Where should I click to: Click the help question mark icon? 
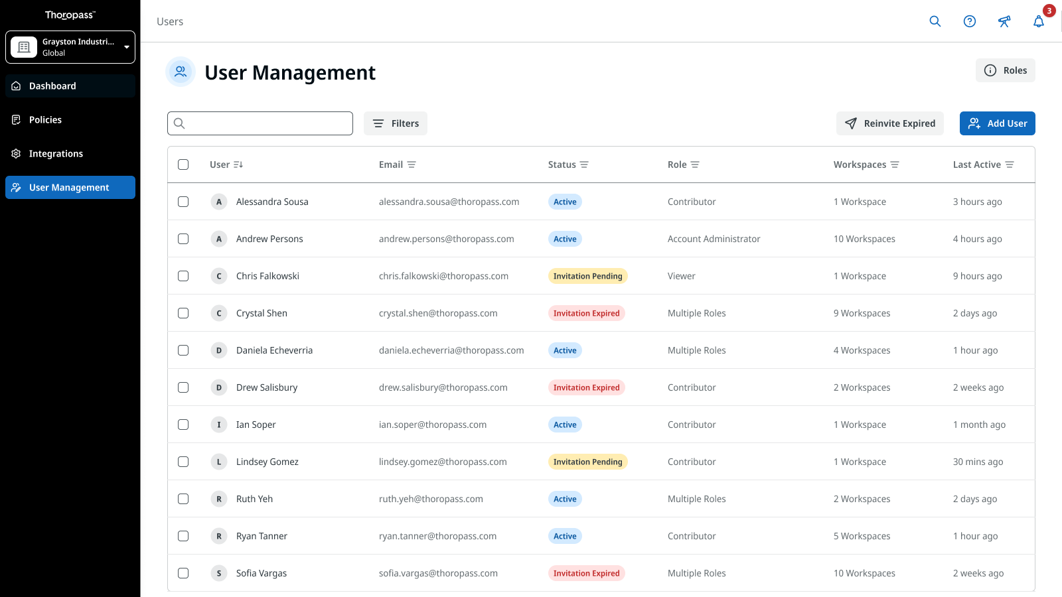click(969, 21)
